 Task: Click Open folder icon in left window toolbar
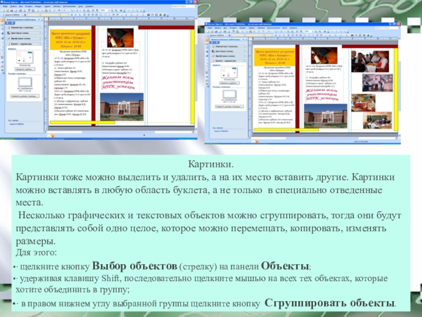pyautogui.click(x=7, y=11)
